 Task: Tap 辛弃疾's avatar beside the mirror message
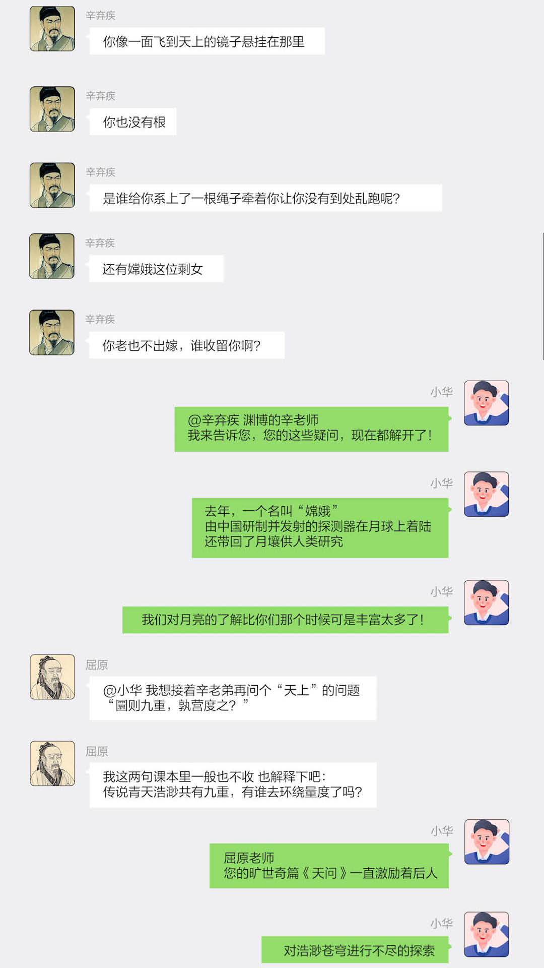(52, 29)
